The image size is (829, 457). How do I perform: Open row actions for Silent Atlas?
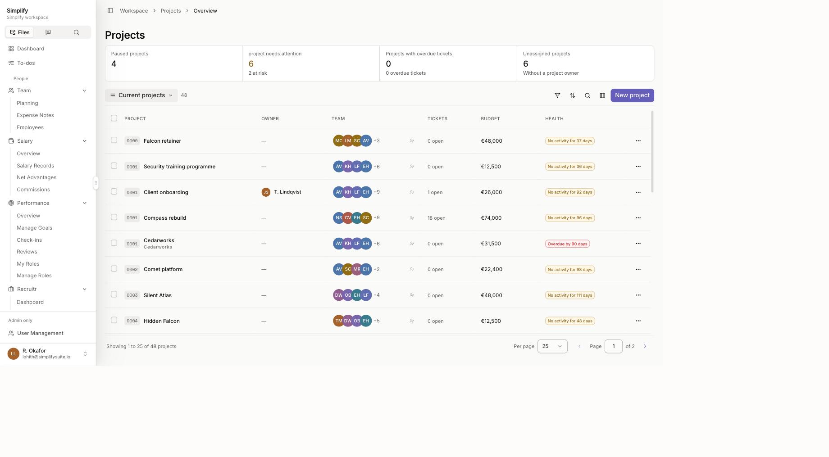click(x=638, y=295)
